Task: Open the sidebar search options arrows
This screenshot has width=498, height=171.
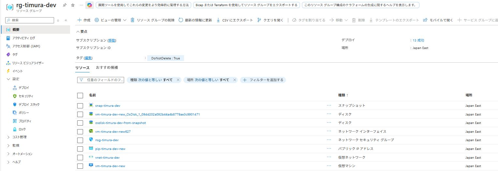Action: 58,20
